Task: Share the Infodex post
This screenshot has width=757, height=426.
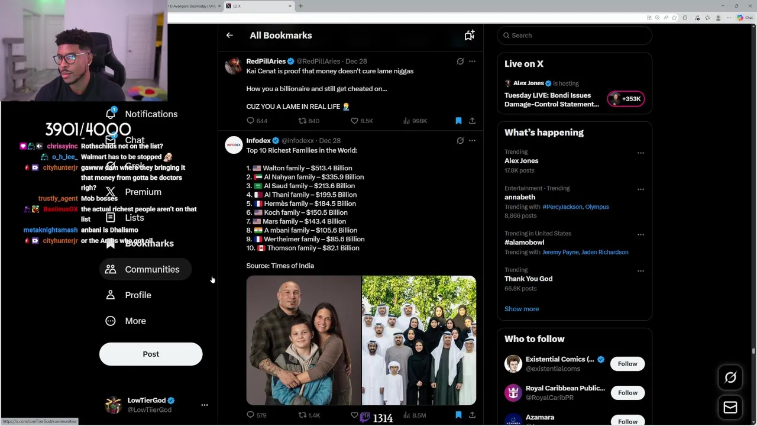Action: 472,415
